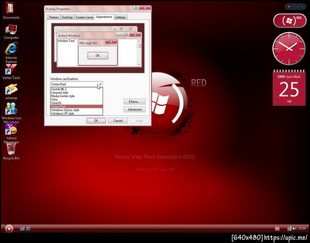The height and width of the screenshot is (243, 310).
Task: Click the red Windows logo RED gadget
Action: click(x=290, y=21)
